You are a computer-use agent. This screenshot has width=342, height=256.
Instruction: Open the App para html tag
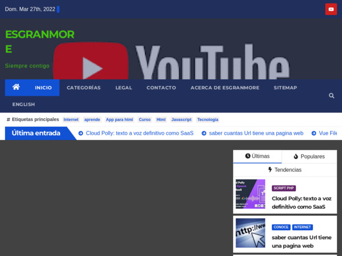click(119, 119)
